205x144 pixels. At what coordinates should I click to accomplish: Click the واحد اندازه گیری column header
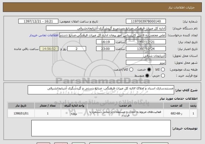coord(74,105)
